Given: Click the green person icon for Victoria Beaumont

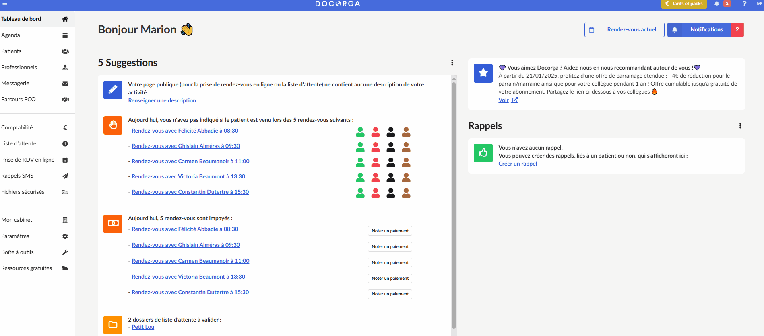Looking at the screenshot, I should tap(360, 178).
